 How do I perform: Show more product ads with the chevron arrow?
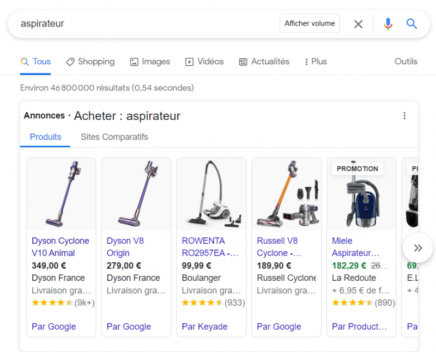click(x=417, y=248)
